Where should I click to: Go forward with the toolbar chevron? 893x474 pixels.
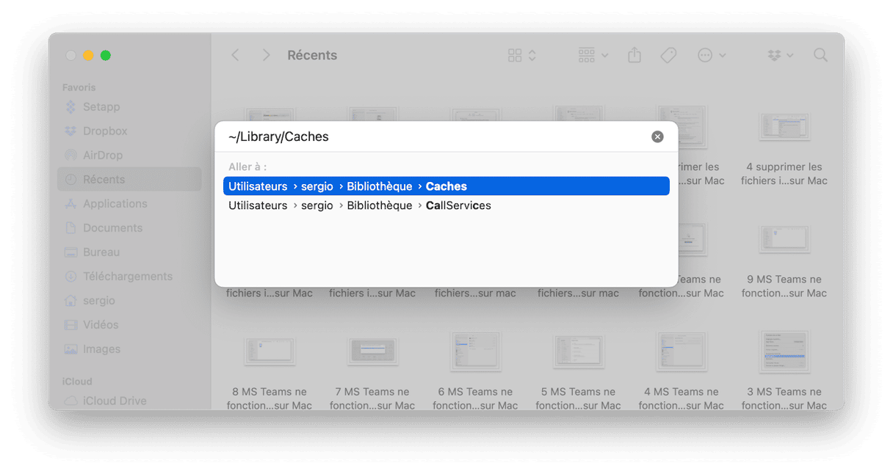[x=266, y=55]
